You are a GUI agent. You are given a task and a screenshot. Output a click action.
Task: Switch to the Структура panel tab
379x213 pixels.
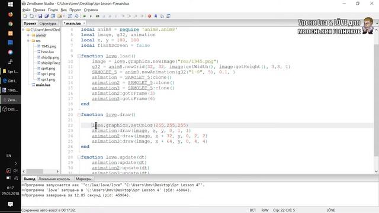click(47, 24)
